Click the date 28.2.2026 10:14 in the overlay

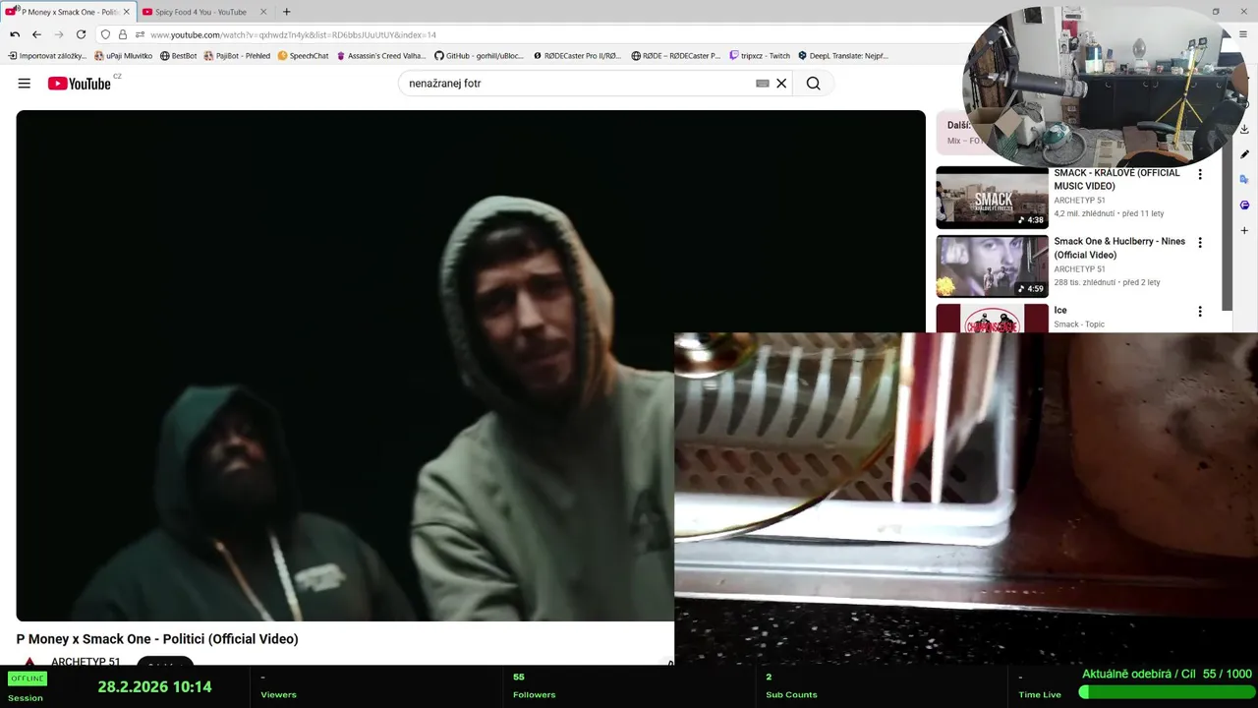pos(154,687)
